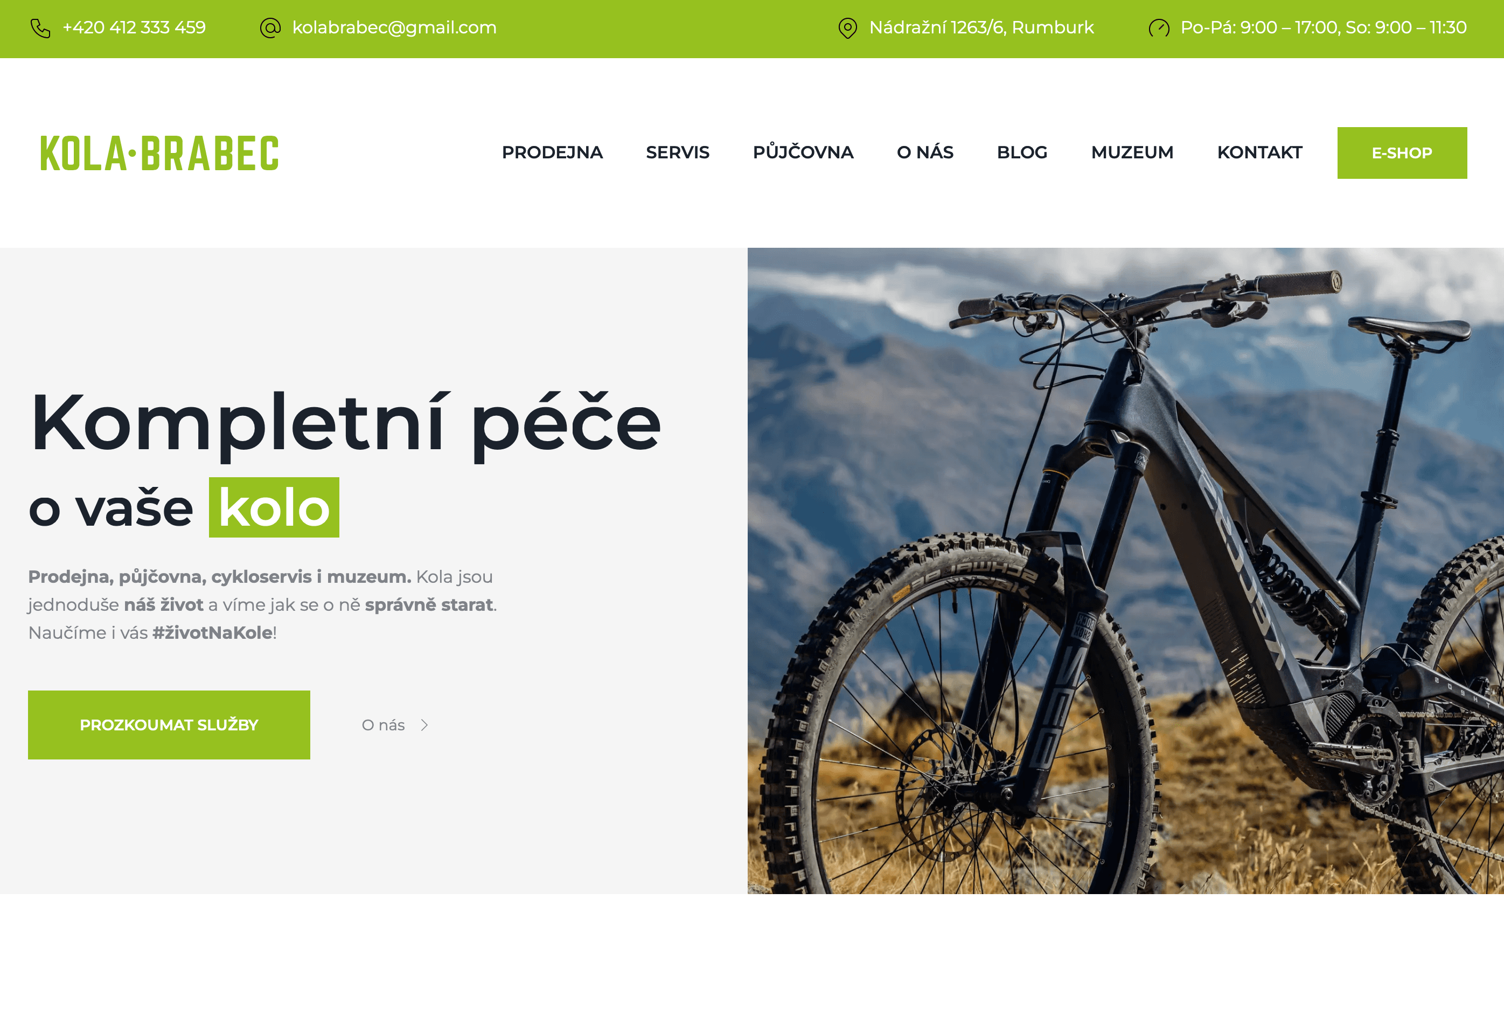Open the Prodejna menu item
This screenshot has height=1032, width=1504.
pyautogui.click(x=552, y=152)
